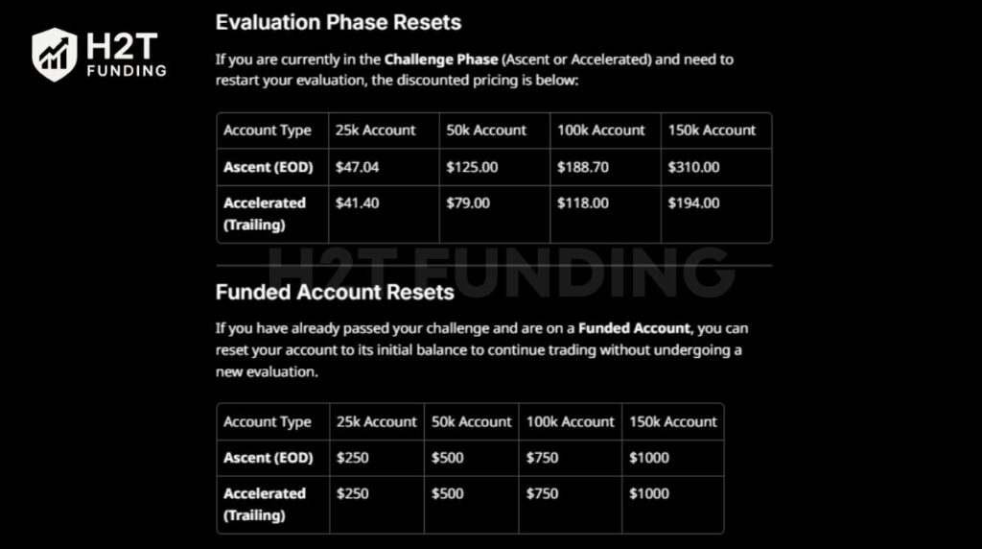
Task: Click the $118.00 Accelerated 100k reset price
Action: pyautogui.click(x=582, y=203)
